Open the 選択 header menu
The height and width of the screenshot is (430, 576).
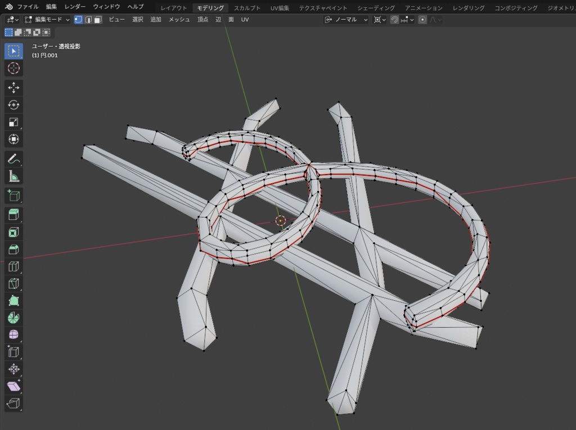tap(138, 20)
